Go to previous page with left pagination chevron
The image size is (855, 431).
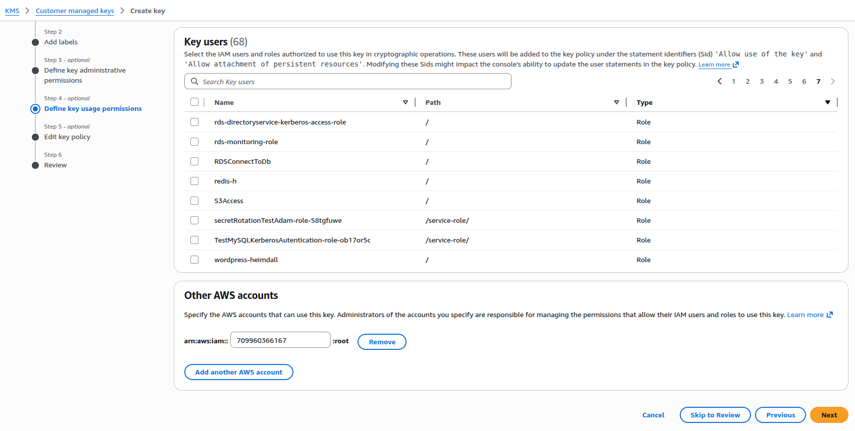(x=720, y=81)
